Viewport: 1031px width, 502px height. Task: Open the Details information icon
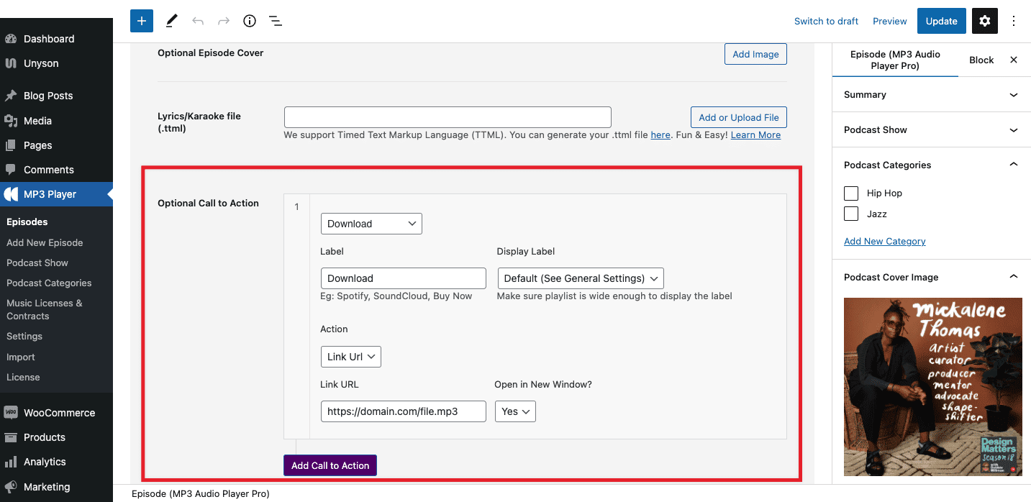tap(249, 21)
